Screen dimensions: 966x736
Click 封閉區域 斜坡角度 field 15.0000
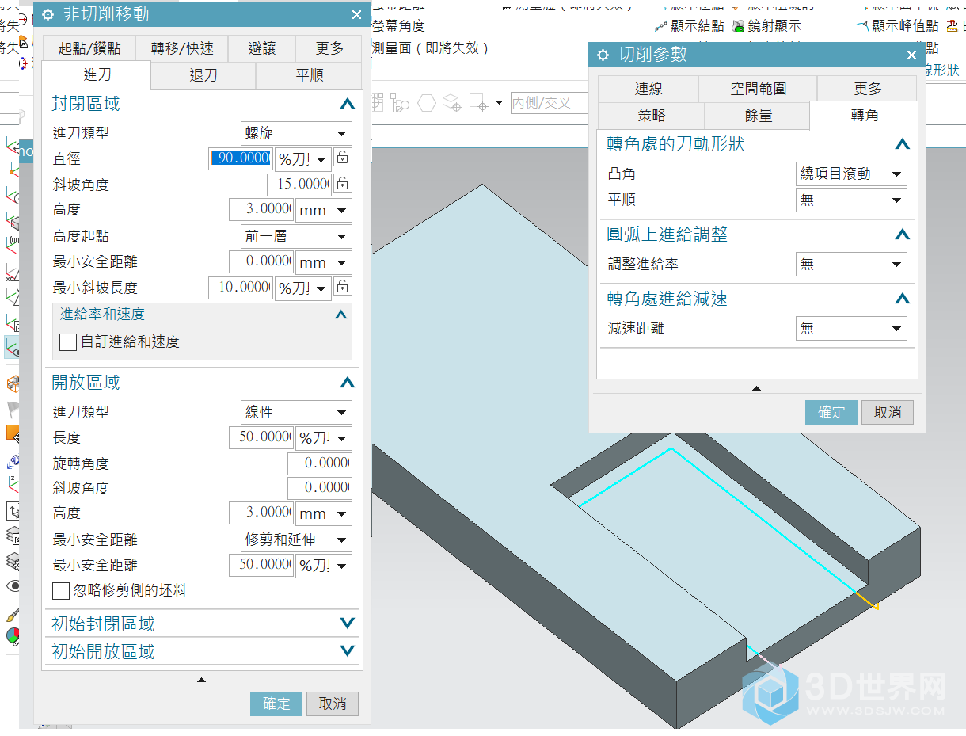pos(299,184)
